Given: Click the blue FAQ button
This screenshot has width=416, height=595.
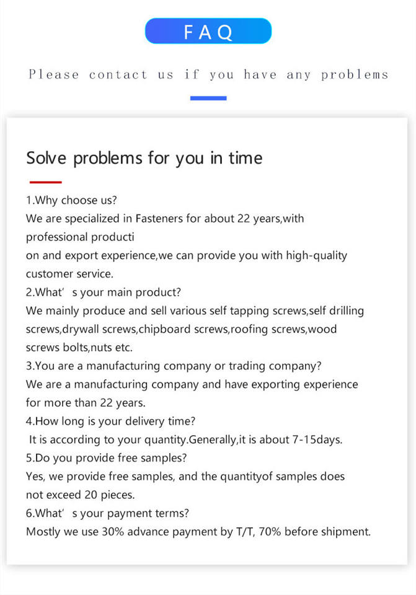Looking at the screenshot, I should point(208,31).
